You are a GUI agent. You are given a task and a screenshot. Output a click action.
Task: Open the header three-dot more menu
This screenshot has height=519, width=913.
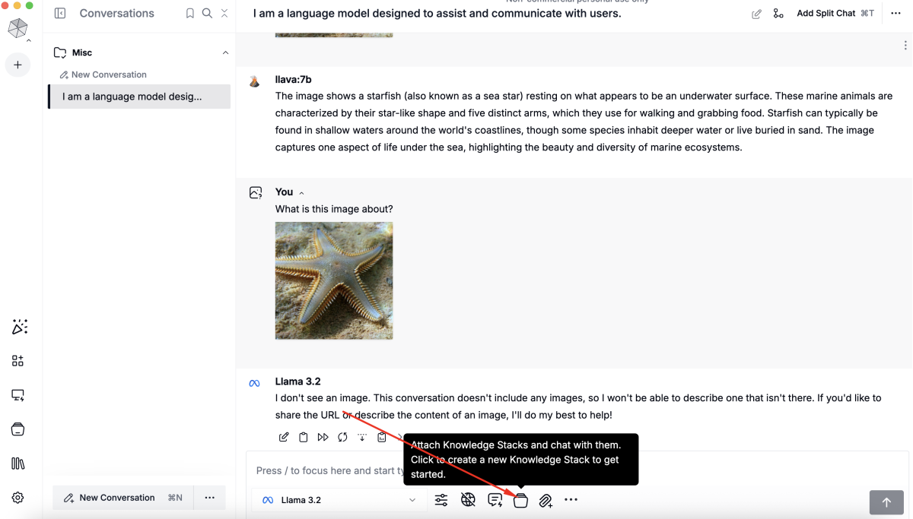(896, 14)
